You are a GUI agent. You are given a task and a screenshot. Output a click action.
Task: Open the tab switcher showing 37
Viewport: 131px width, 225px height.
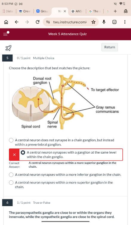pyautogui.click(x=114, y=22)
